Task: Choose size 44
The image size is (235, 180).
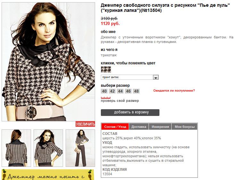Action: click(120, 91)
